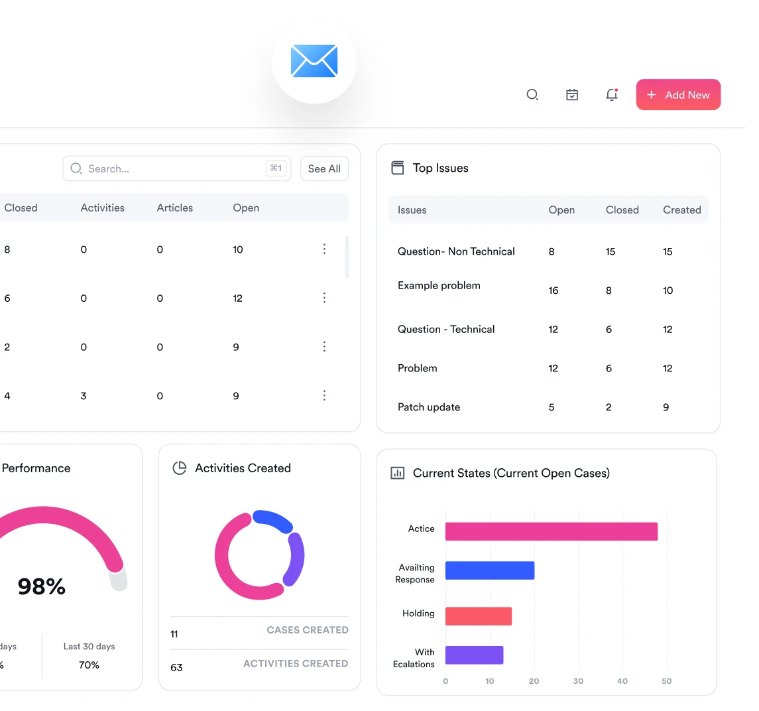Click the ⌘1 shortcut badge in search

(x=276, y=168)
